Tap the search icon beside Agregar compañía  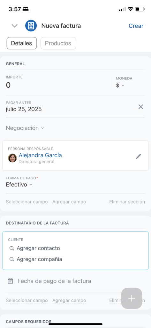click(x=12, y=259)
